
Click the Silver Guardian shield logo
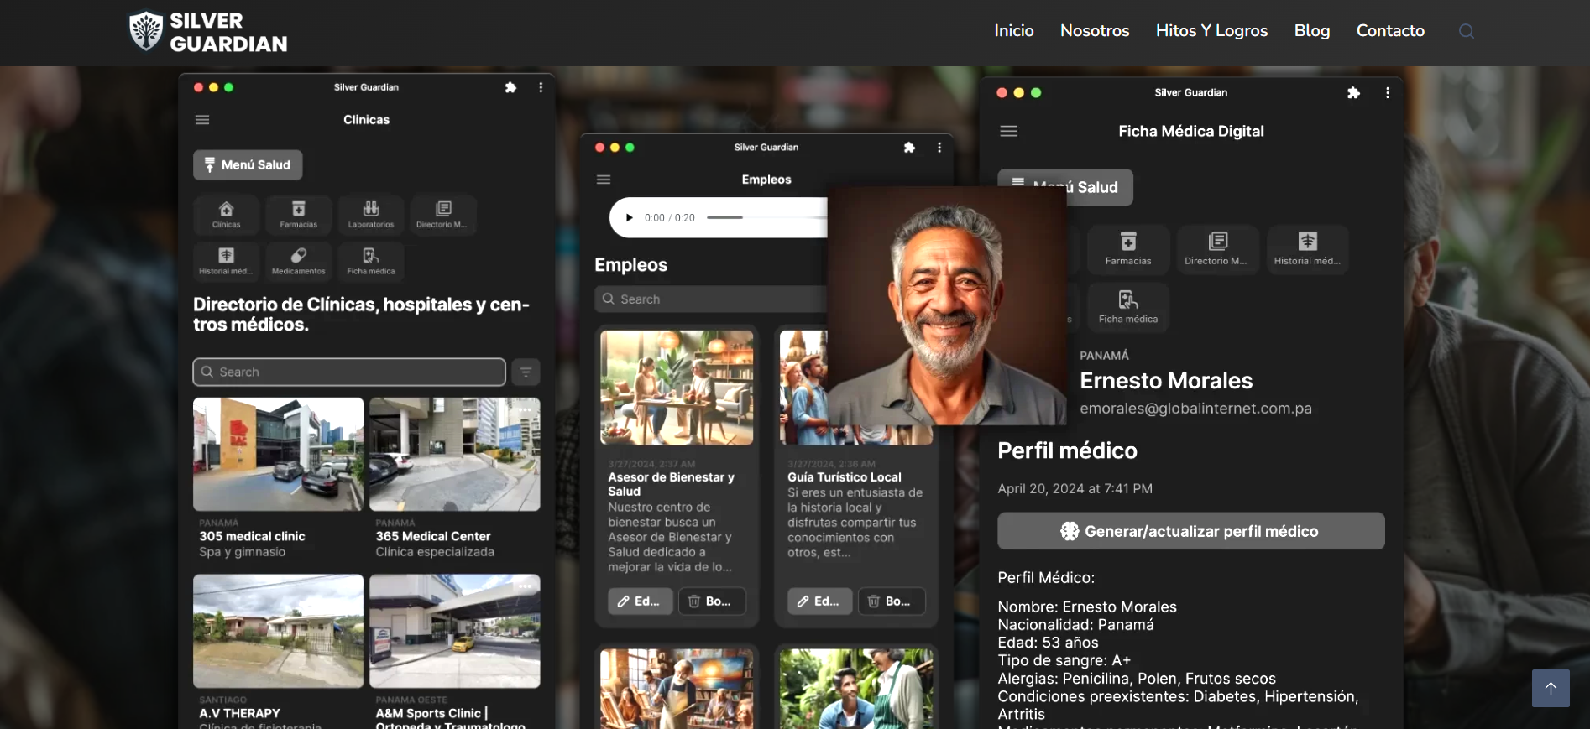pyautogui.click(x=146, y=31)
